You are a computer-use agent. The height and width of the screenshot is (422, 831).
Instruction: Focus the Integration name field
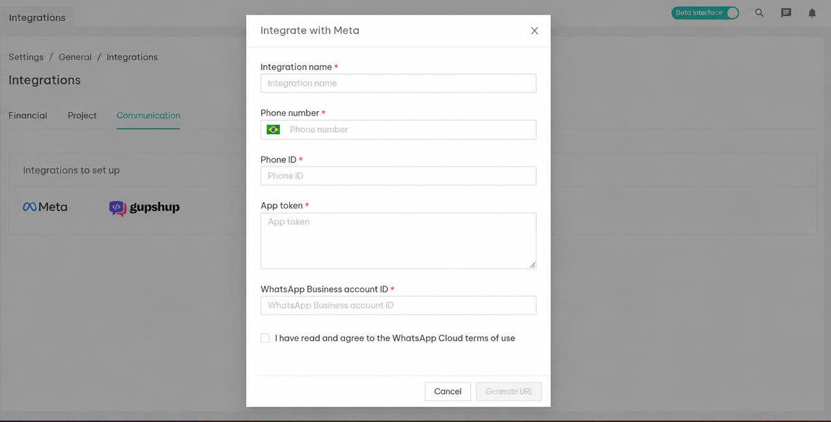click(398, 83)
